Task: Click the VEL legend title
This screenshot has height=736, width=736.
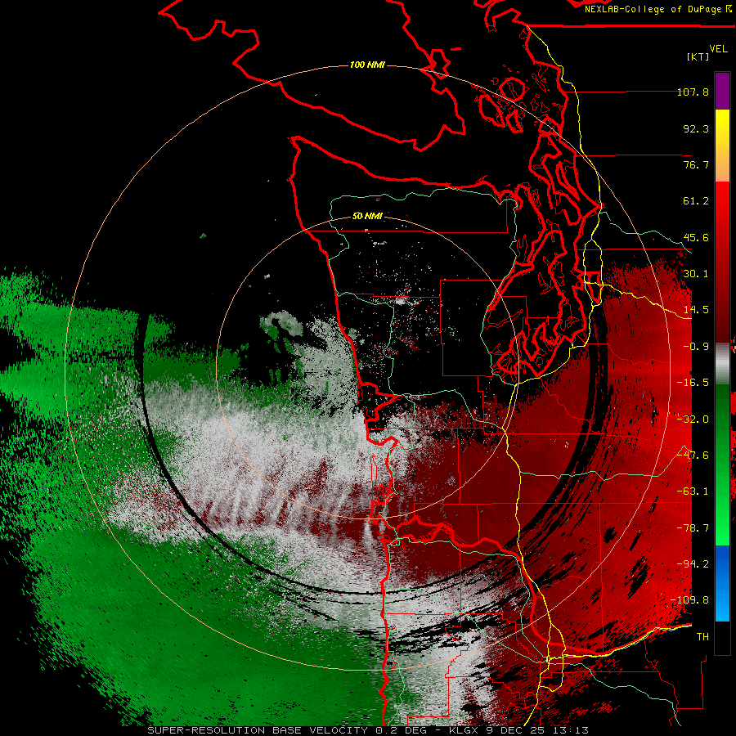Action: coord(718,49)
